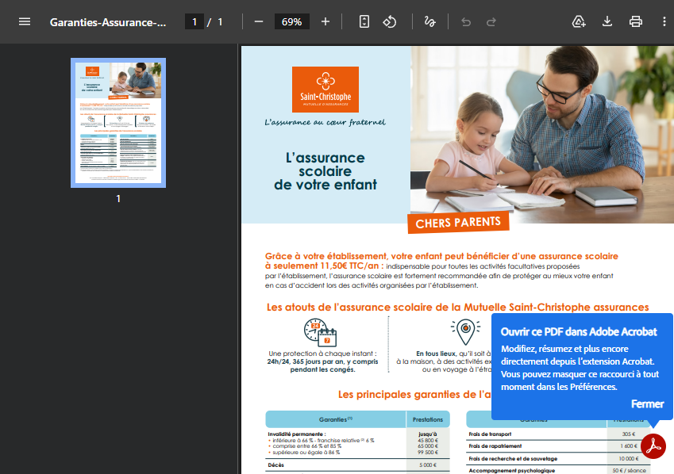Click the heading 'L'assurance scolaire de votre enfant'
Screen dimensions: 674x474
click(325, 171)
